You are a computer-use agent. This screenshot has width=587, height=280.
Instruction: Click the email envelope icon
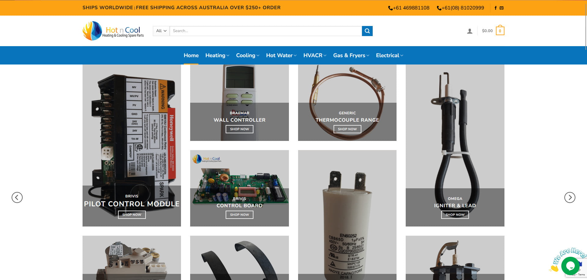click(502, 8)
